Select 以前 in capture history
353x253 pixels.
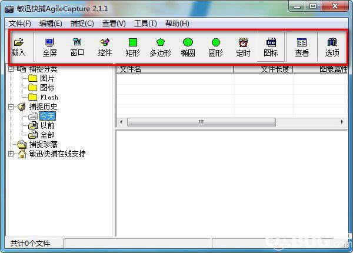pos(47,125)
